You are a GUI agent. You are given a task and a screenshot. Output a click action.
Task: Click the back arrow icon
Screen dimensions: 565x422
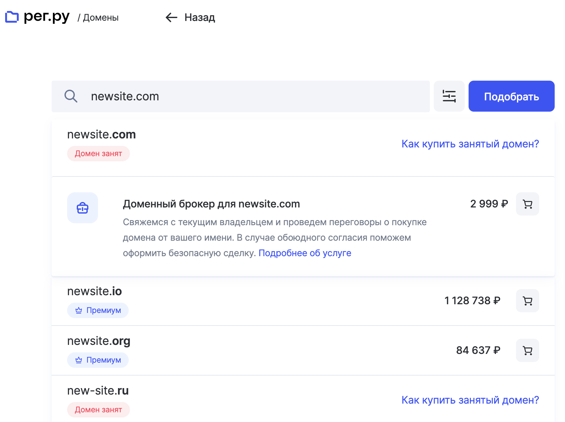[171, 17]
